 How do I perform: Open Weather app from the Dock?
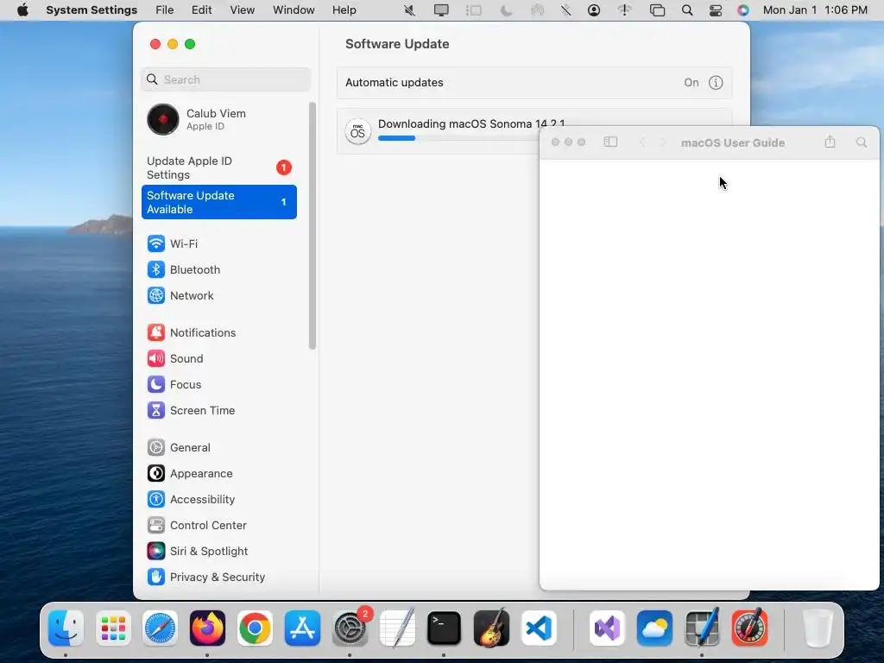coord(654,628)
